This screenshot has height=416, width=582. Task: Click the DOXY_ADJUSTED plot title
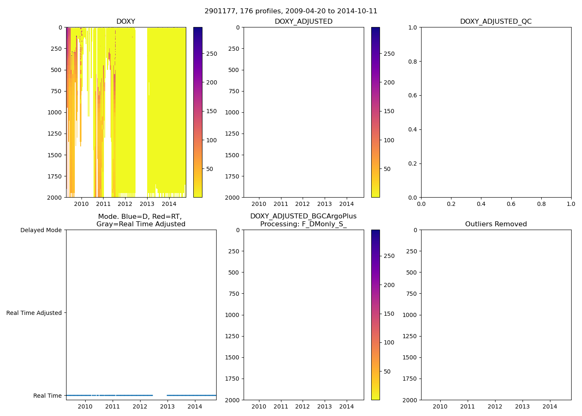(303, 22)
